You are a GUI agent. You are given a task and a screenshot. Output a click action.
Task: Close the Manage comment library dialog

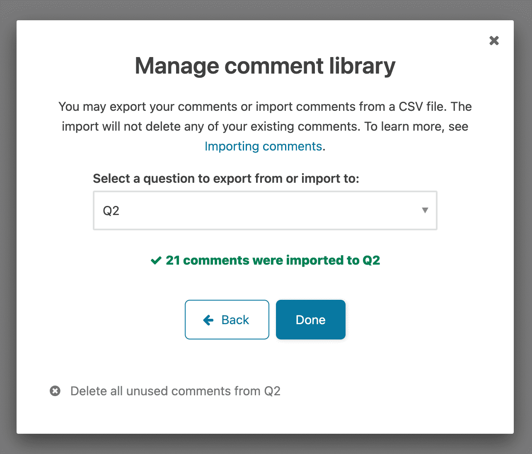pos(494,41)
